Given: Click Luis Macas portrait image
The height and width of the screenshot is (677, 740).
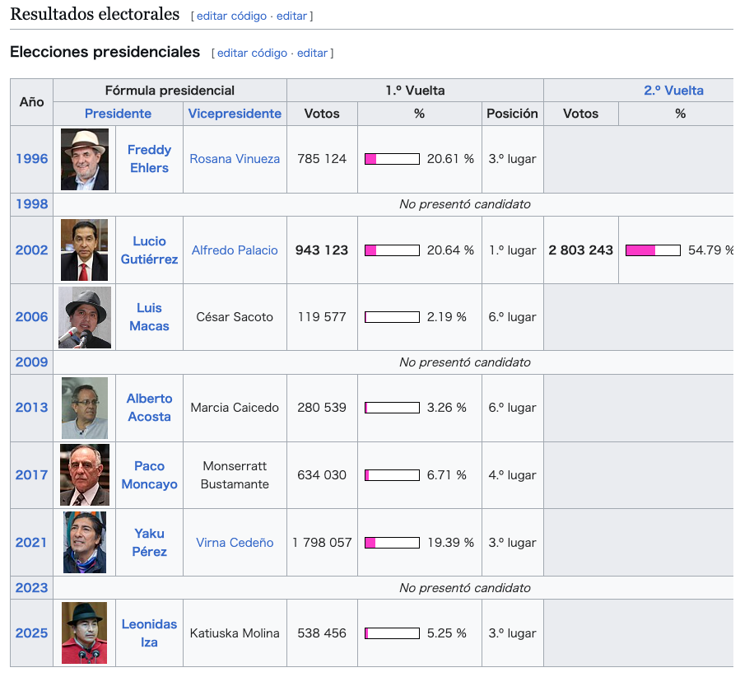Looking at the screenshot, I should 85,317.
